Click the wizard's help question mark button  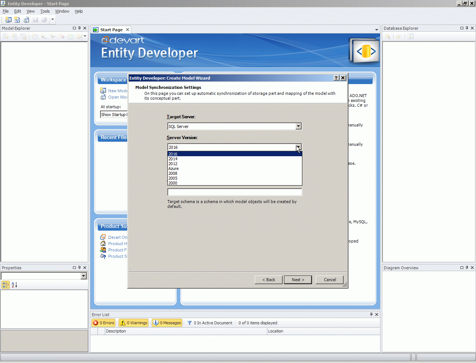[x=337, y=78]
